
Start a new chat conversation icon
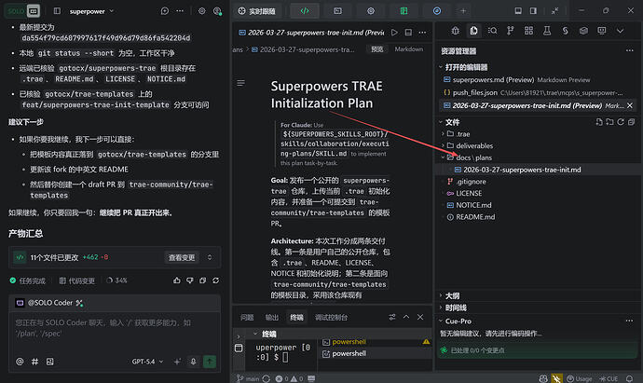coord(164,11)
